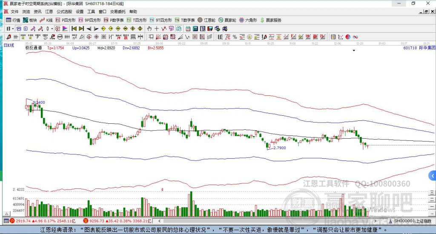The image size is (436, 234).
Task: Select the hand pan tool
Action: (x=149, y=29)
